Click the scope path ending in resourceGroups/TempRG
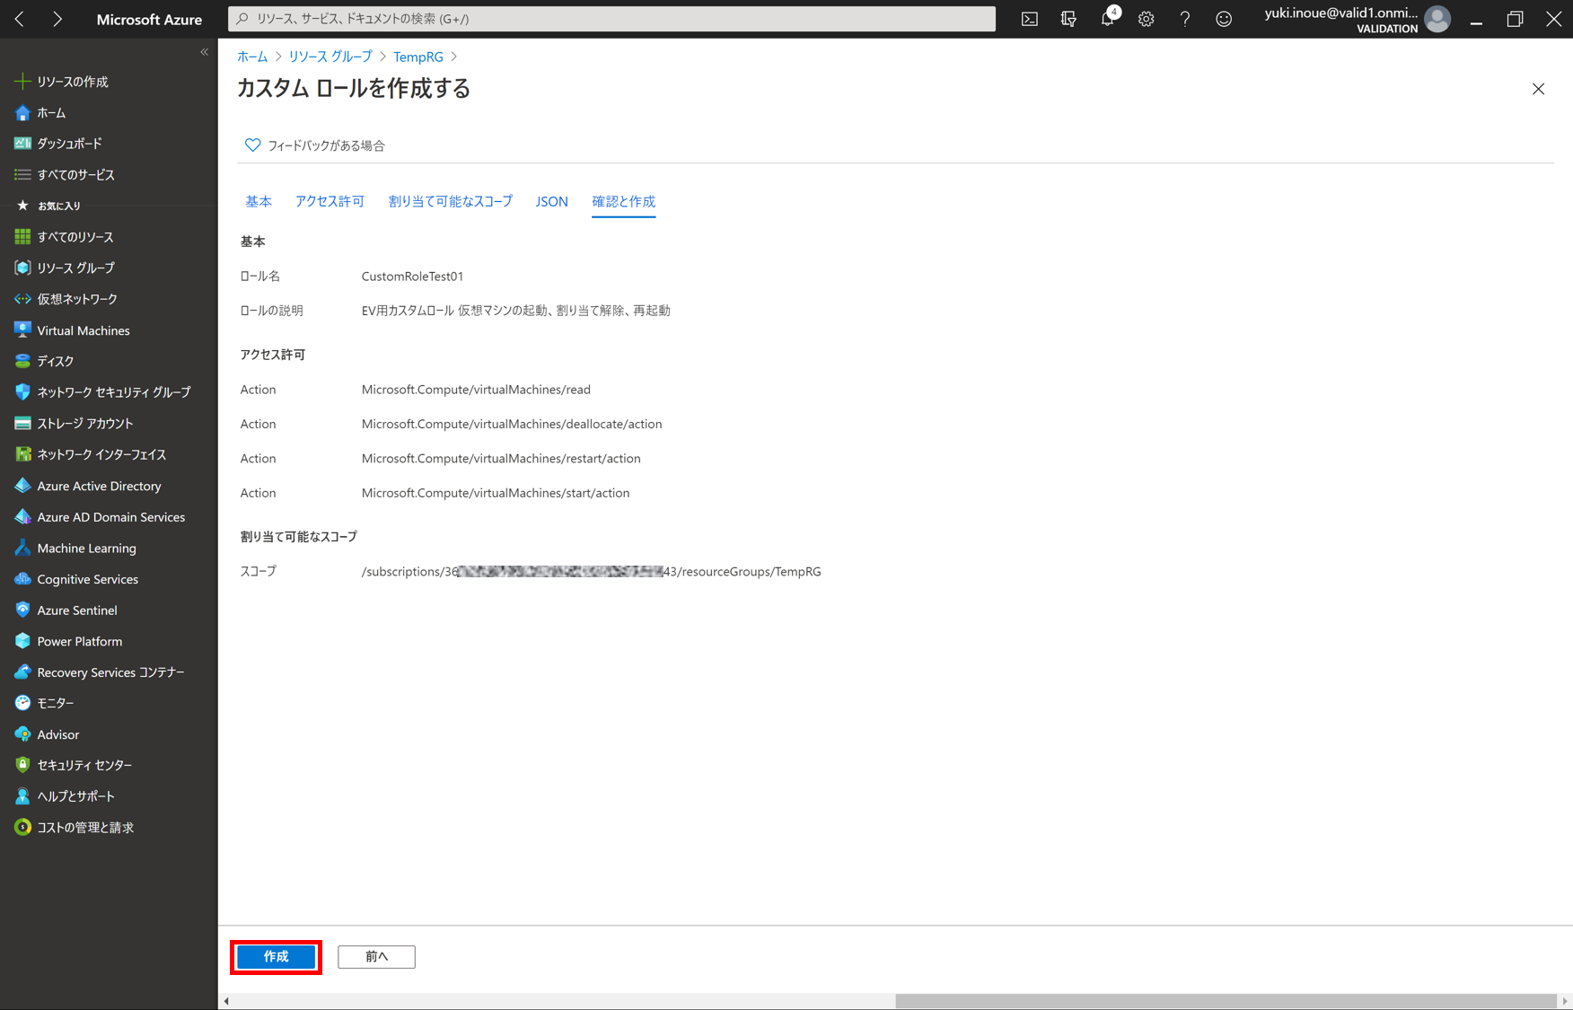The height and width of the screenshot is (1010, 1573). point(592,572)
